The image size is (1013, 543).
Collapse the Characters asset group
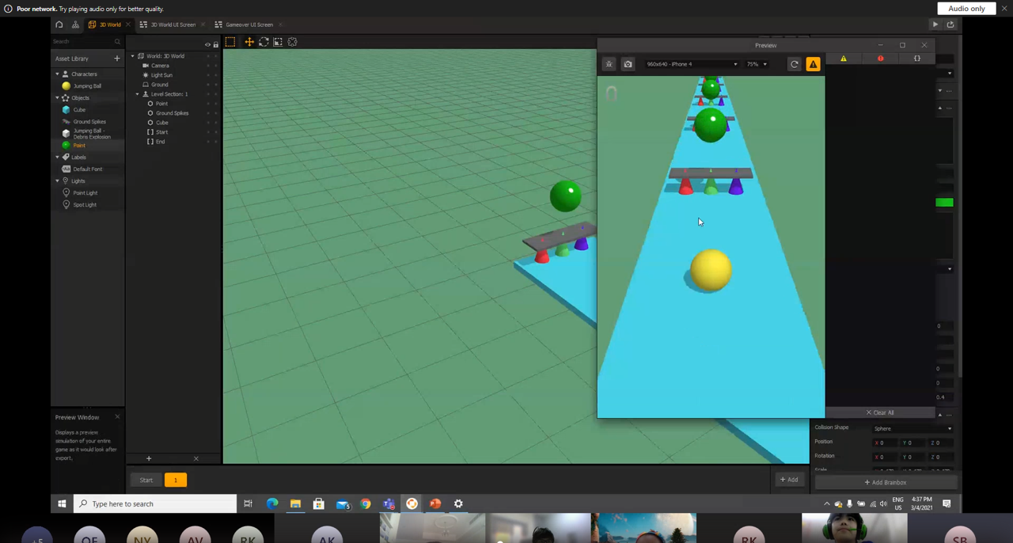pos(58,74)
